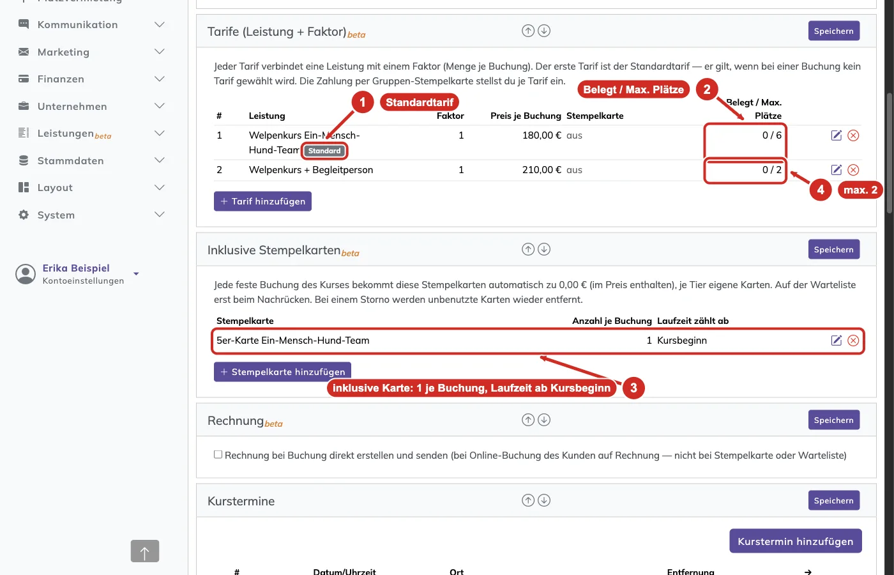
Task: Expand the Marketing menu chevron
Action: [160, 52]
